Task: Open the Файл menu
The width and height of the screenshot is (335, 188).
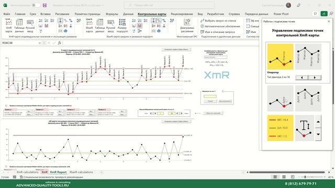Action: tap(7, 14)
